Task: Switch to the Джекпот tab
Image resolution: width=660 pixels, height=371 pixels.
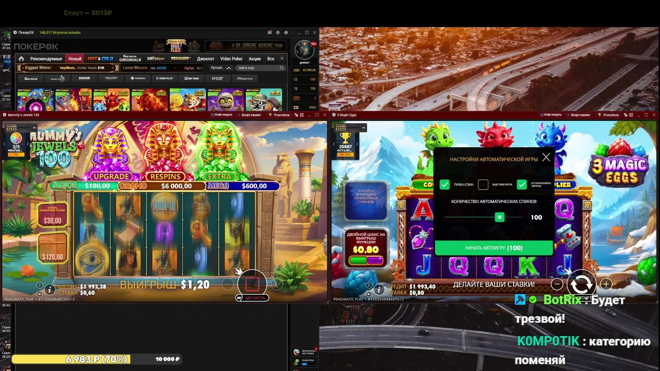Action: point(205,59)
